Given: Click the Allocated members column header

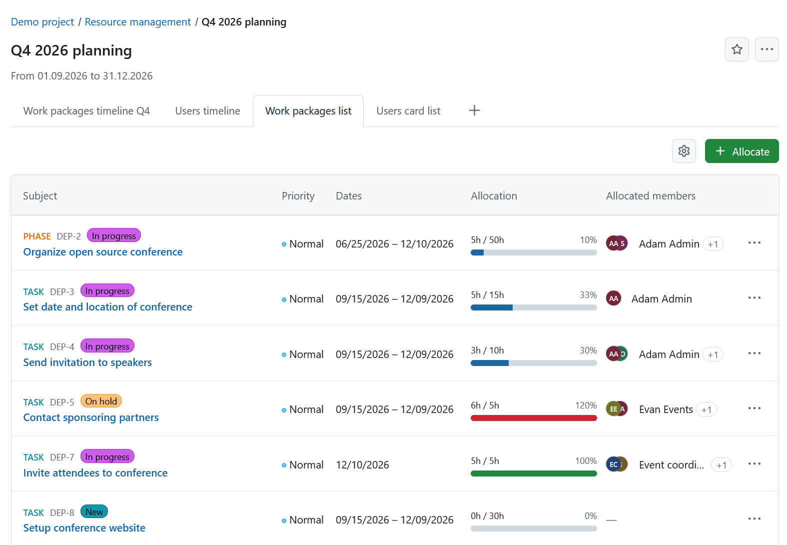Looking at the screenshot, I should click(x=651, y=196).
